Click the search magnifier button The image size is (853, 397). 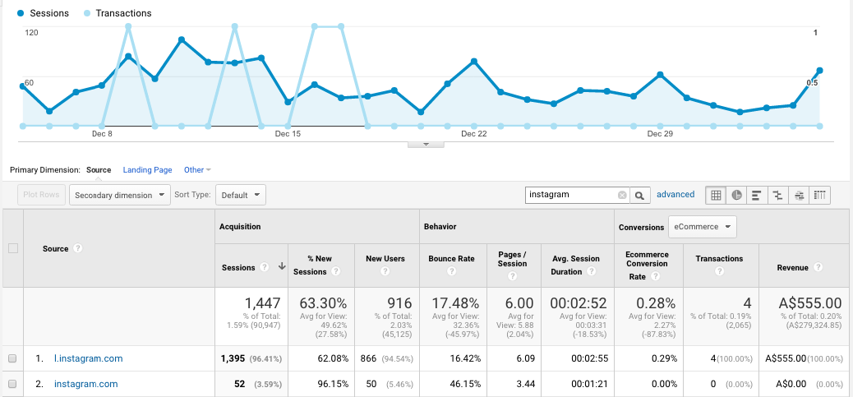639,196
